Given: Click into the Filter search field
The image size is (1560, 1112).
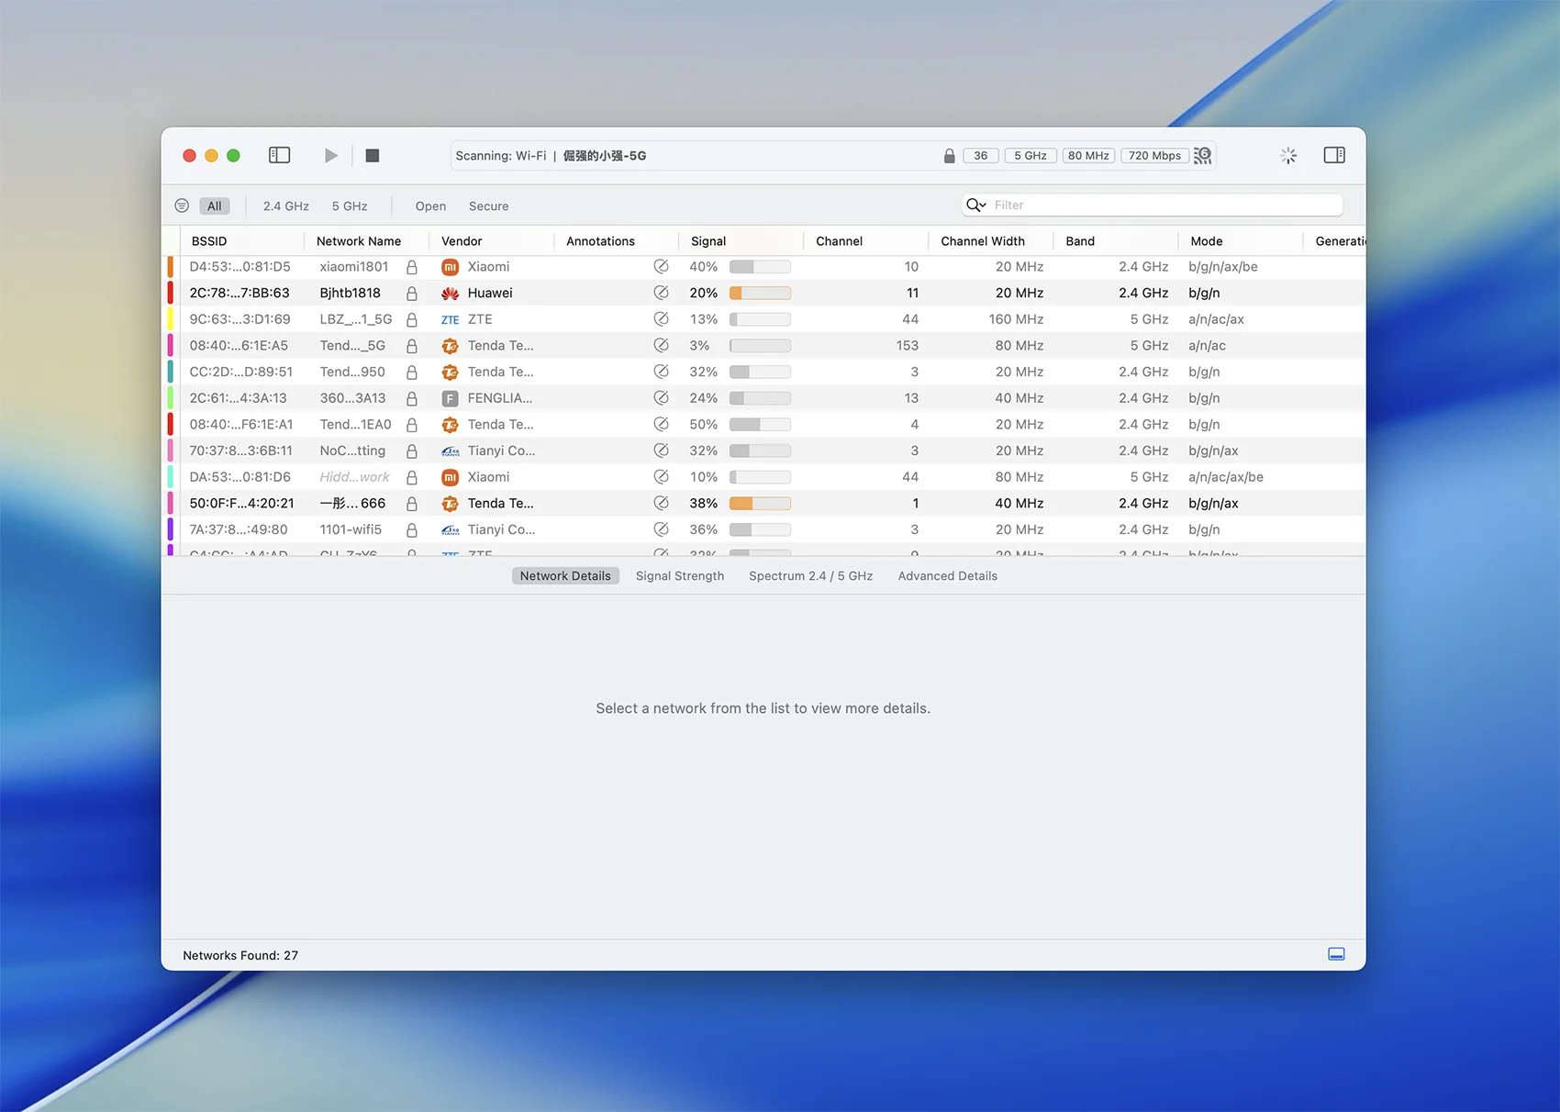Looking at the screenshot, I should click(x=1165, y=205).
